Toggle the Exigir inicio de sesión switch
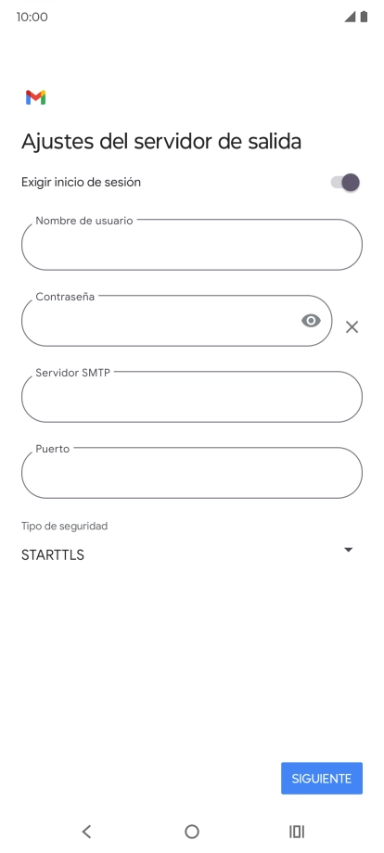Image resolution: width=384 pixels, height=853 pixels. click(345, 183)
